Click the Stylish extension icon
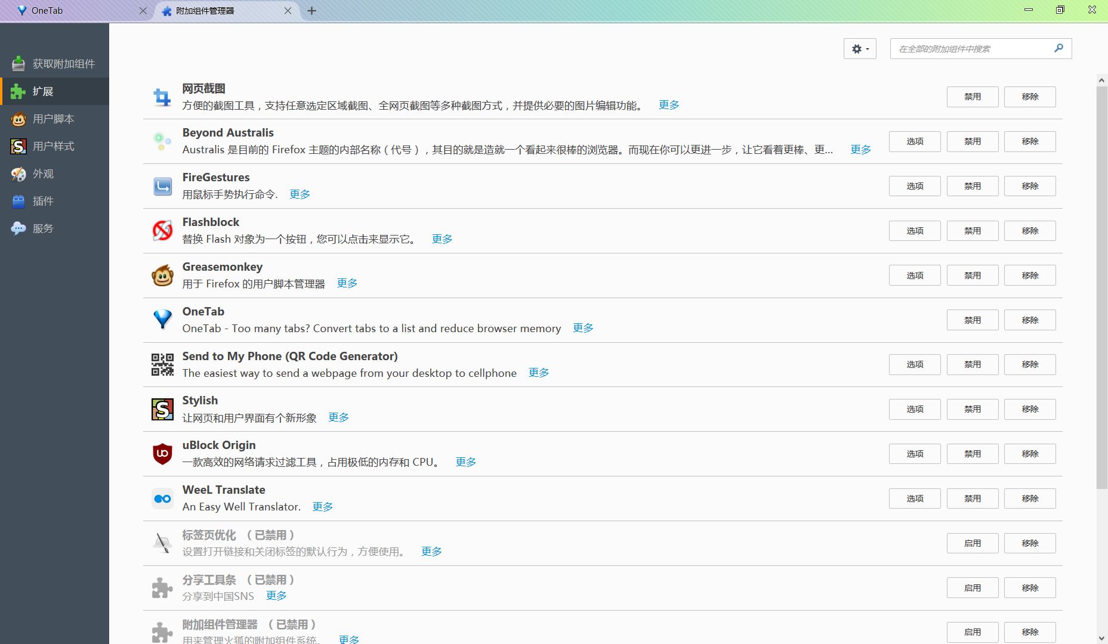 tap(162, 409)
